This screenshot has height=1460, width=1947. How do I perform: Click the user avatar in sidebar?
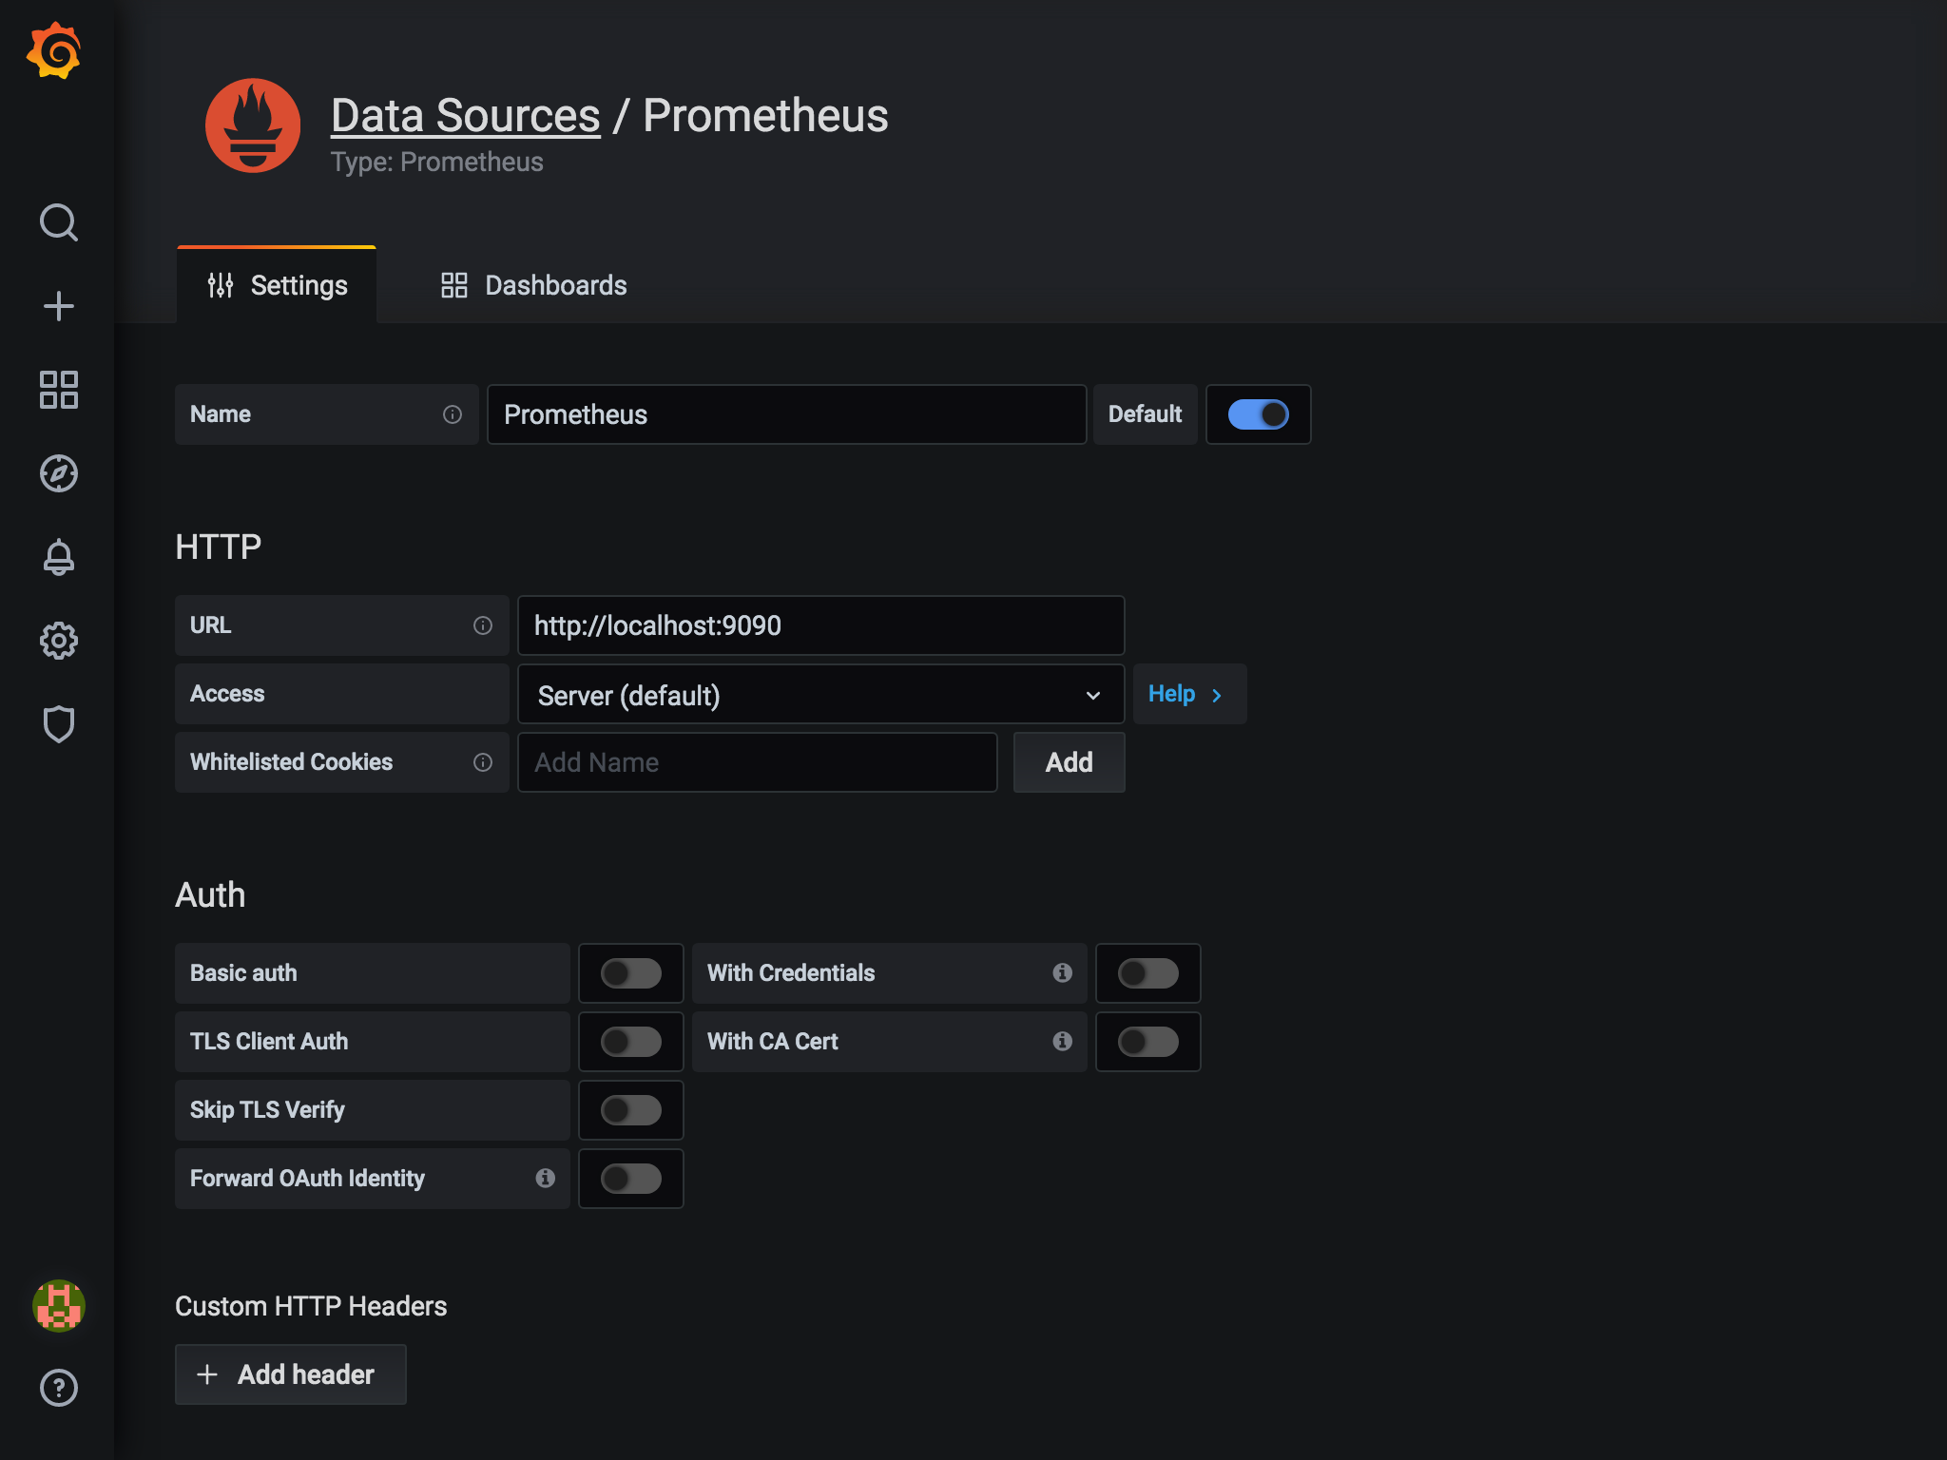point(58,1305)
